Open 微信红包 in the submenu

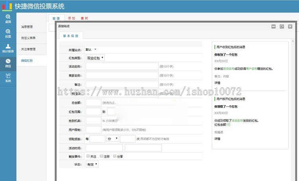tap(27, 61)
